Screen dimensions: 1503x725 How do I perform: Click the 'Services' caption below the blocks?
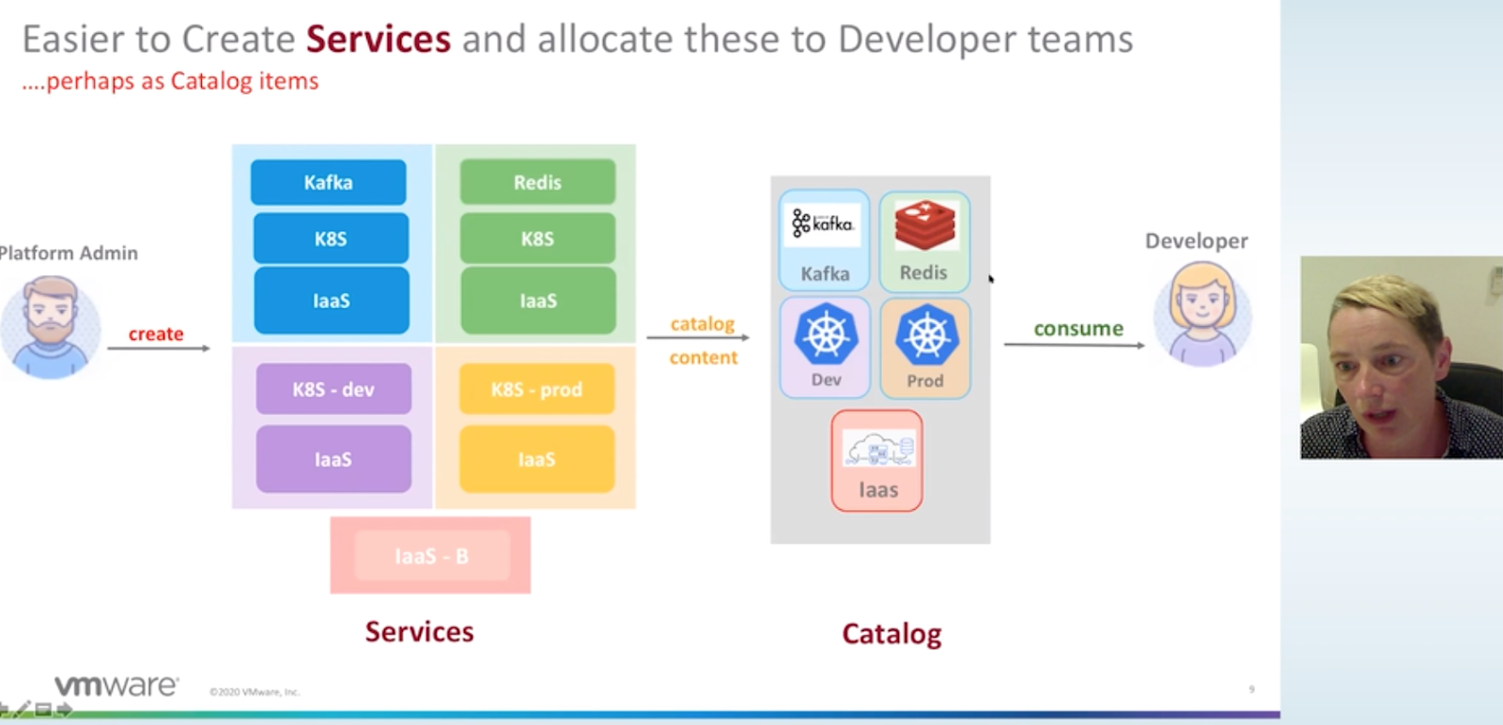point(420,632)
